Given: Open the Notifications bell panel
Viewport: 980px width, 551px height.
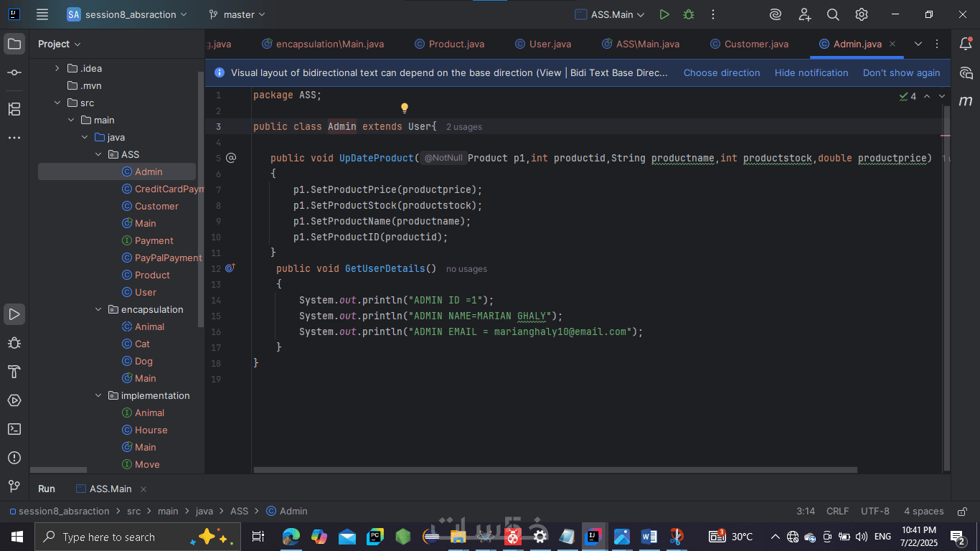Looking at the screenshot, I should pyautogui.click(x=966, y=44).
